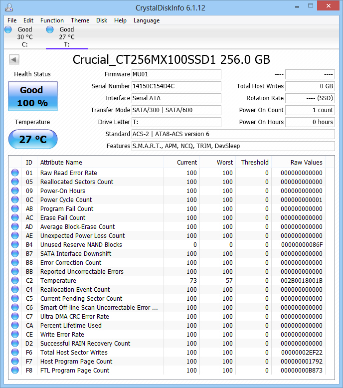Click the drive title Crucial_CT256MX100SSD1 256.0 GB

pos(171,60)
